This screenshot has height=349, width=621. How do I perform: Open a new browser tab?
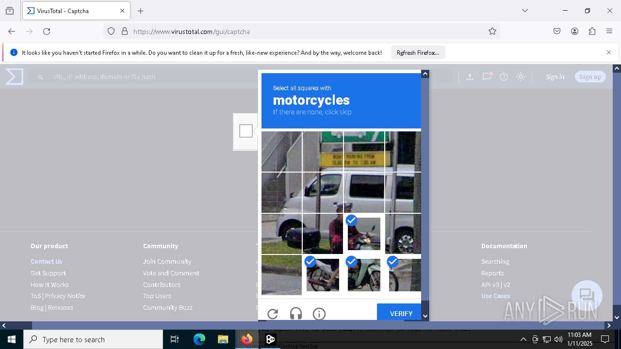[x=141, y=11]
